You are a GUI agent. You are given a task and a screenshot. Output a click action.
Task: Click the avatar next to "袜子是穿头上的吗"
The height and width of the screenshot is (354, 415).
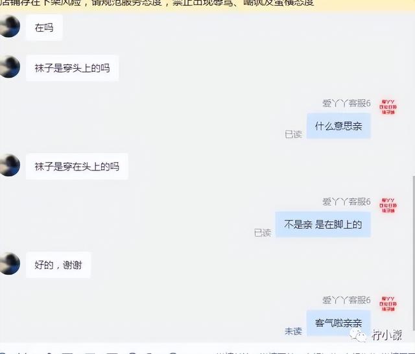(9, 67)
